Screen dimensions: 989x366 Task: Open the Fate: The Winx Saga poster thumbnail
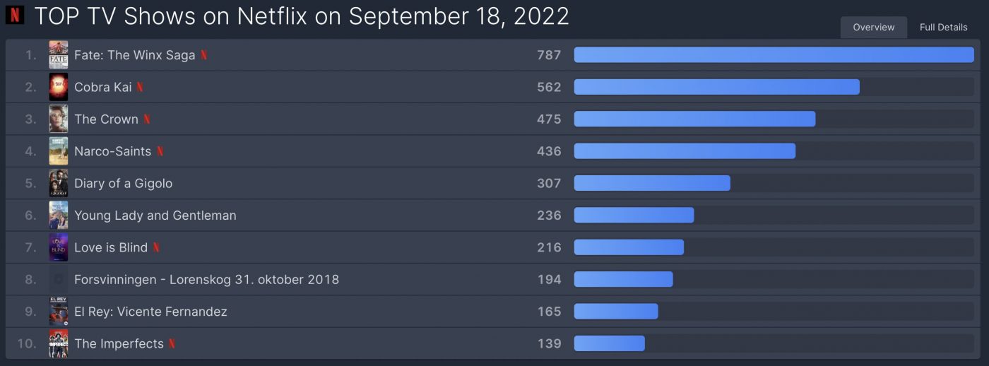pyautogui.click(x=59, y=55)
